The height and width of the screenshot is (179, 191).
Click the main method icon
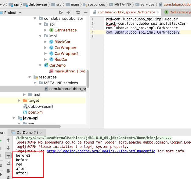tap(51, 71)
